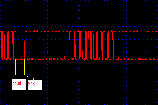Image resolution: width=158 pixels, height=105 pixels.
Task: Click the rising edge where the left break ends
Action: 25,46
